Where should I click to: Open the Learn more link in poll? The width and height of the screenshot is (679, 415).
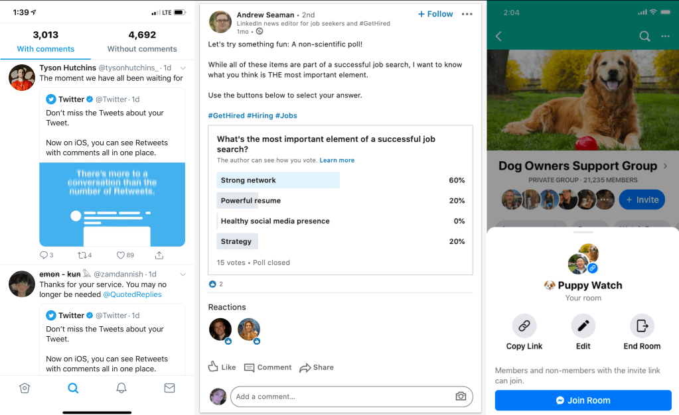pyautogui.click(x=337, y=160)
